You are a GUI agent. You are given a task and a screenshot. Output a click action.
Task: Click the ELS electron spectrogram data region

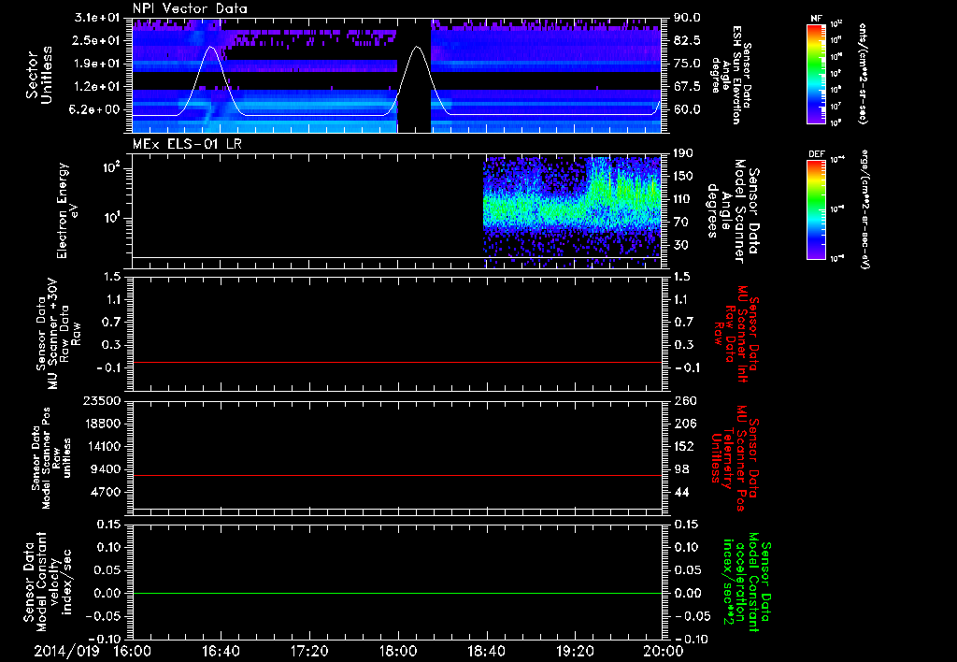pos(573,211)
